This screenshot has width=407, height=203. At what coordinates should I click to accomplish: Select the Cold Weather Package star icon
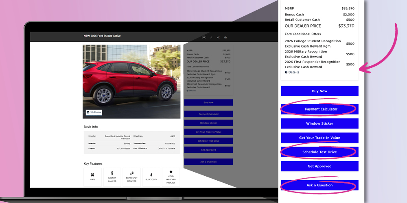(171, 172)
